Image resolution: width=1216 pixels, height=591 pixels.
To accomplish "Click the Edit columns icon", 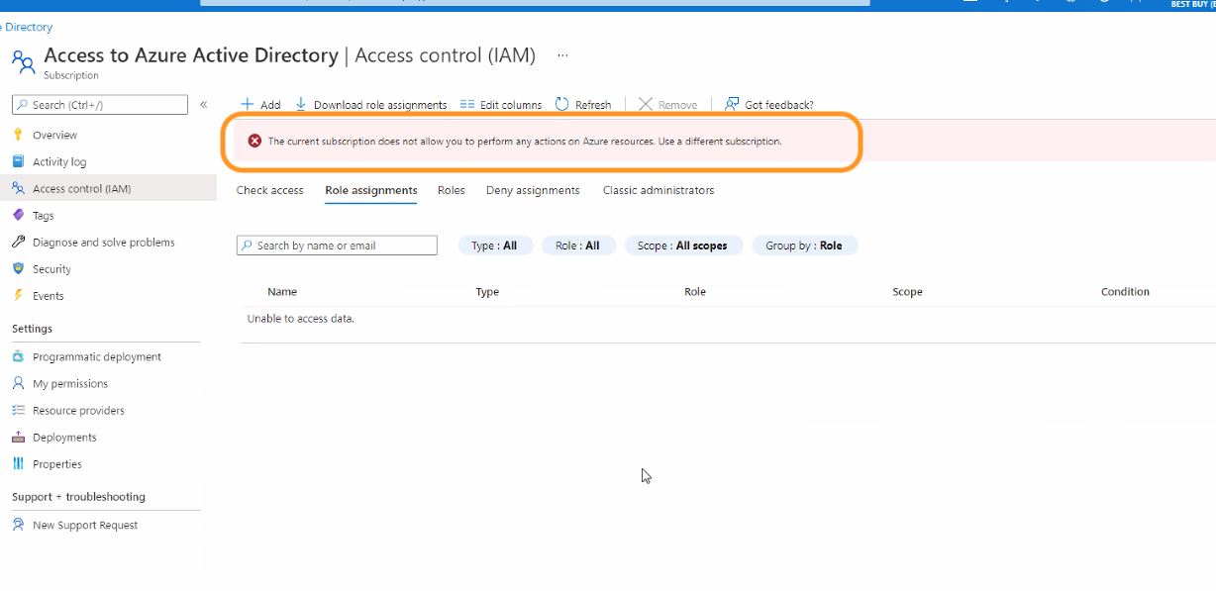I will [467, 104].
